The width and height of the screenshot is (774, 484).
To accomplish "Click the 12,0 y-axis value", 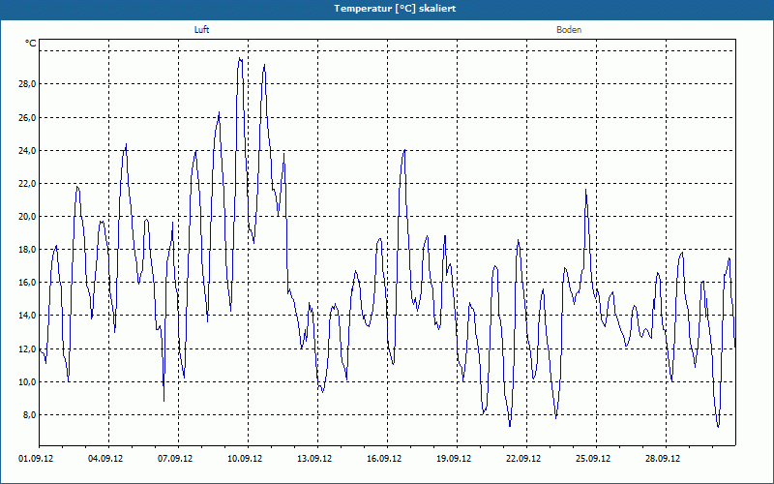I will [27, 349].
